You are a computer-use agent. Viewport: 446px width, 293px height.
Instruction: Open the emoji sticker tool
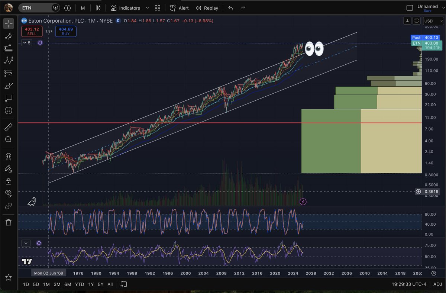click(9, 110)
